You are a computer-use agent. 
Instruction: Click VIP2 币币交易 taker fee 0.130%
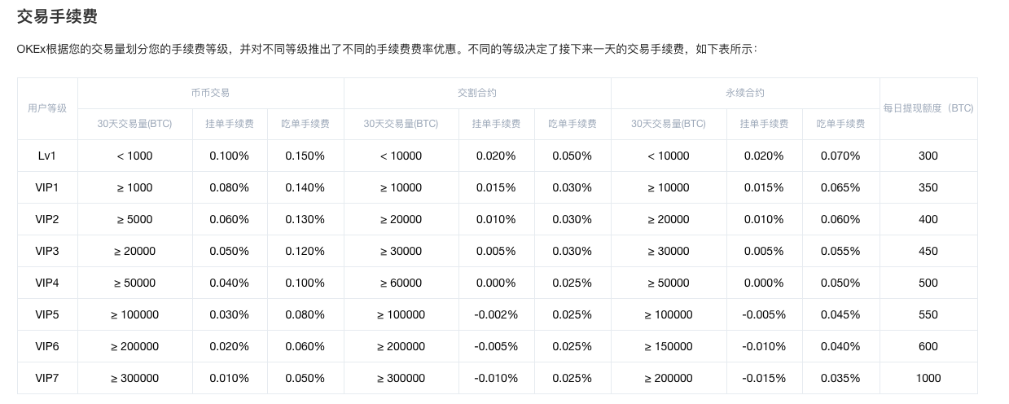[x=305, y=219]
